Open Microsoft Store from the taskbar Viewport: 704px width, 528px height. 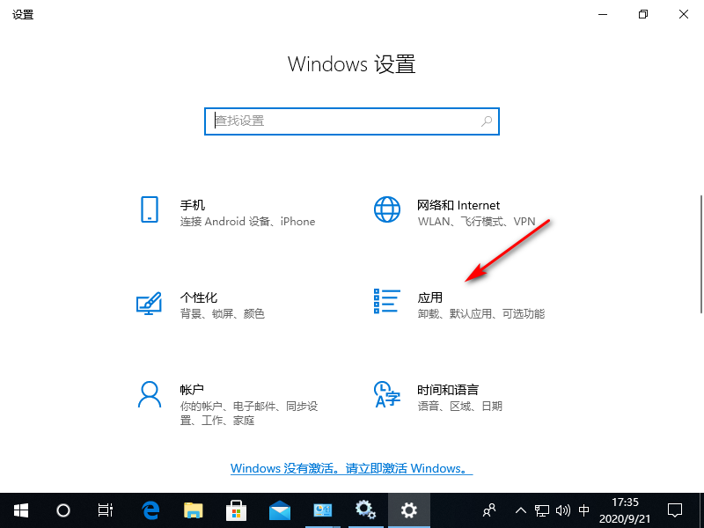point(237,510)
